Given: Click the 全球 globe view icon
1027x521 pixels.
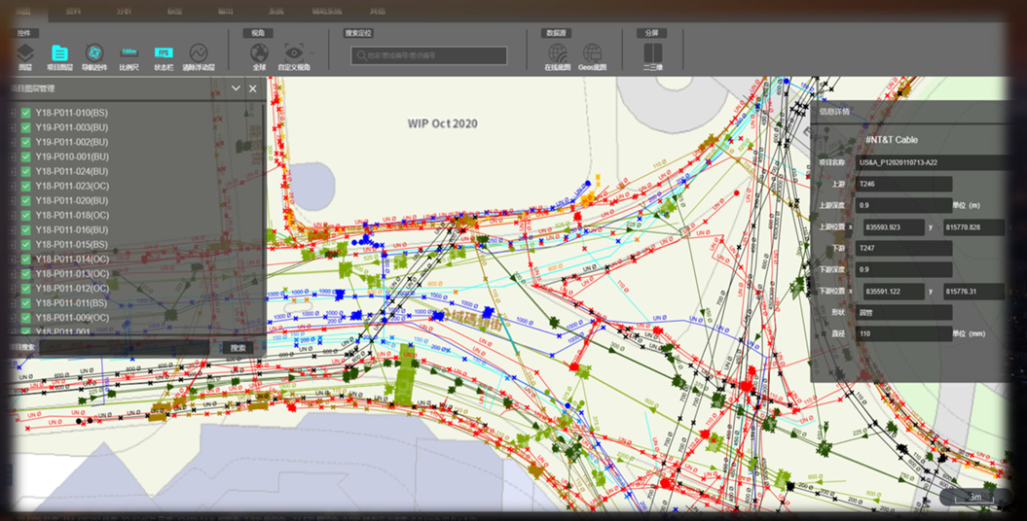Looking at the screenshot, I should click(259, 53).
